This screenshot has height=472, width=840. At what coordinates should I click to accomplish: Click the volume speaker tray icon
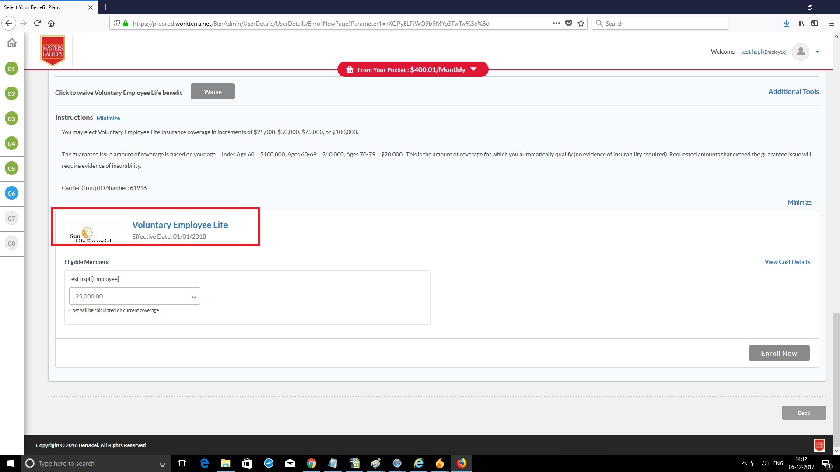764,463
